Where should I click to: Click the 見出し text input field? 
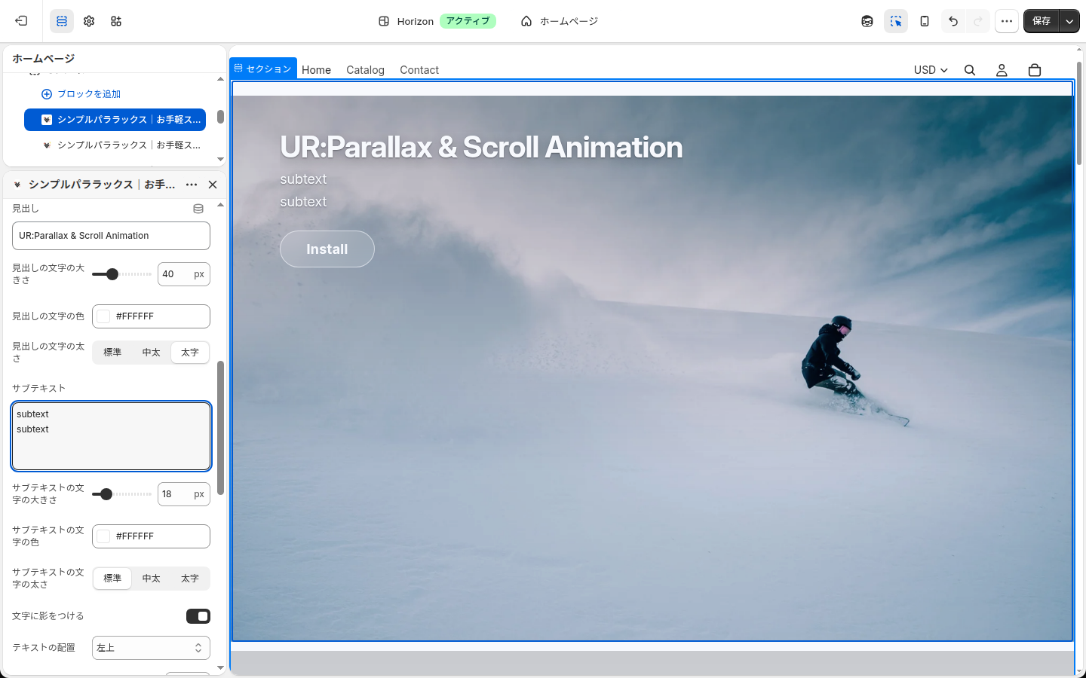pos(111,236)
